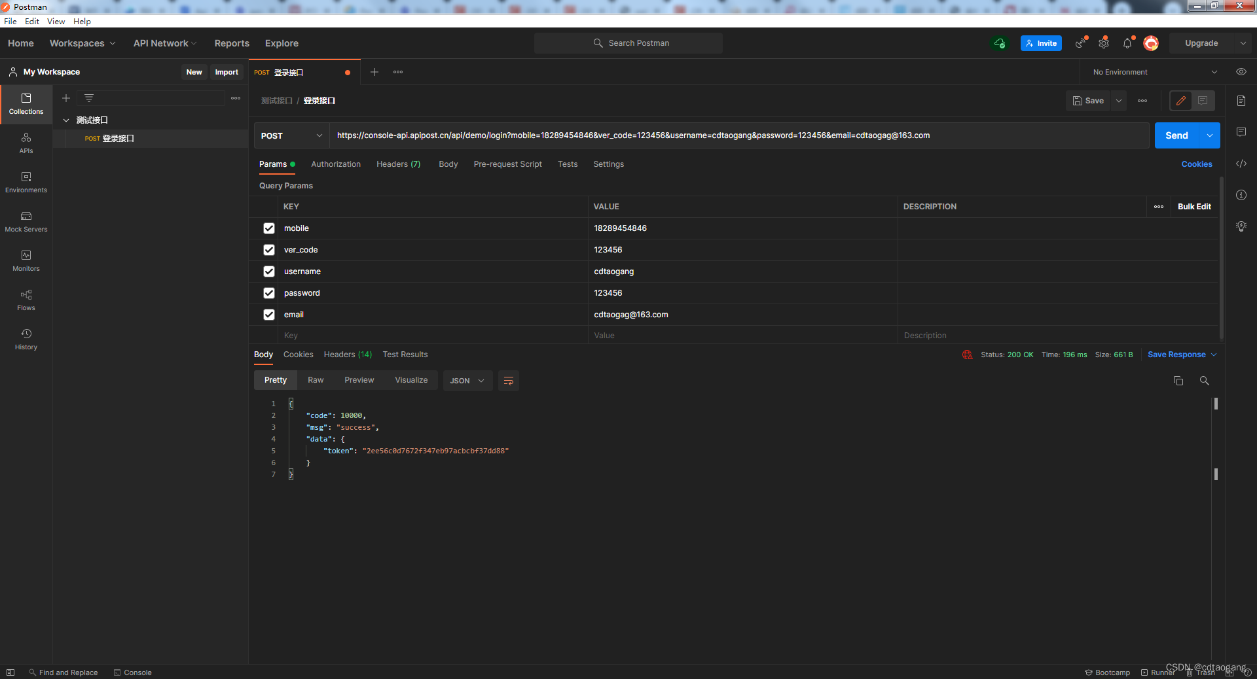This screenshot has height=679, width=1257.
Task: Search the response body with magnifier icon
Action: [1204, 381]
